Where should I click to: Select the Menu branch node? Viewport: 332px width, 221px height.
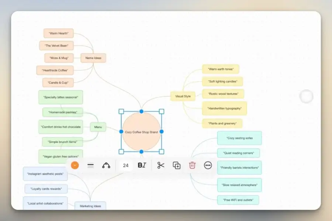[x=98, y=127]
